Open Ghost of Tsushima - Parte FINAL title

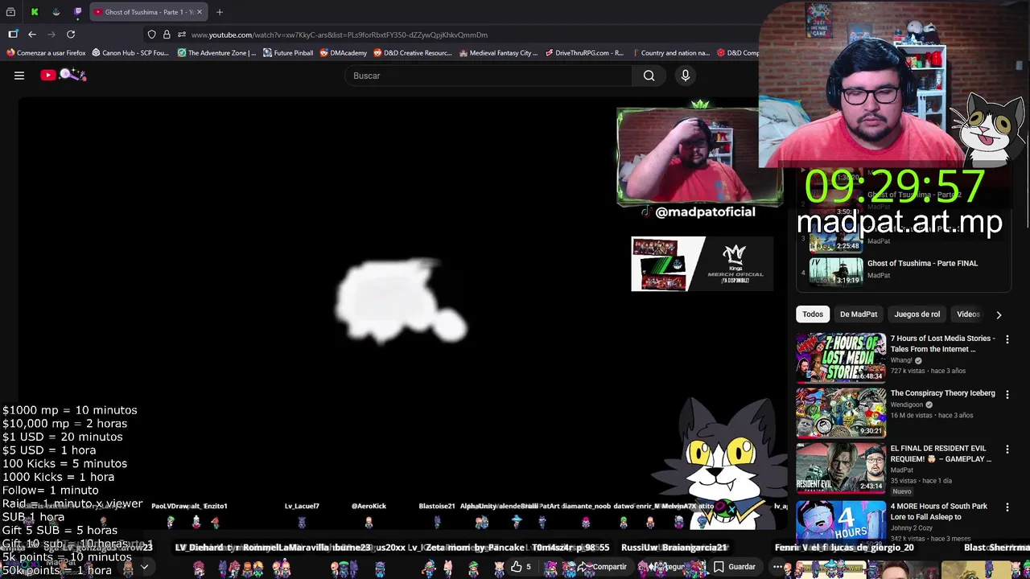click(922, 263)
